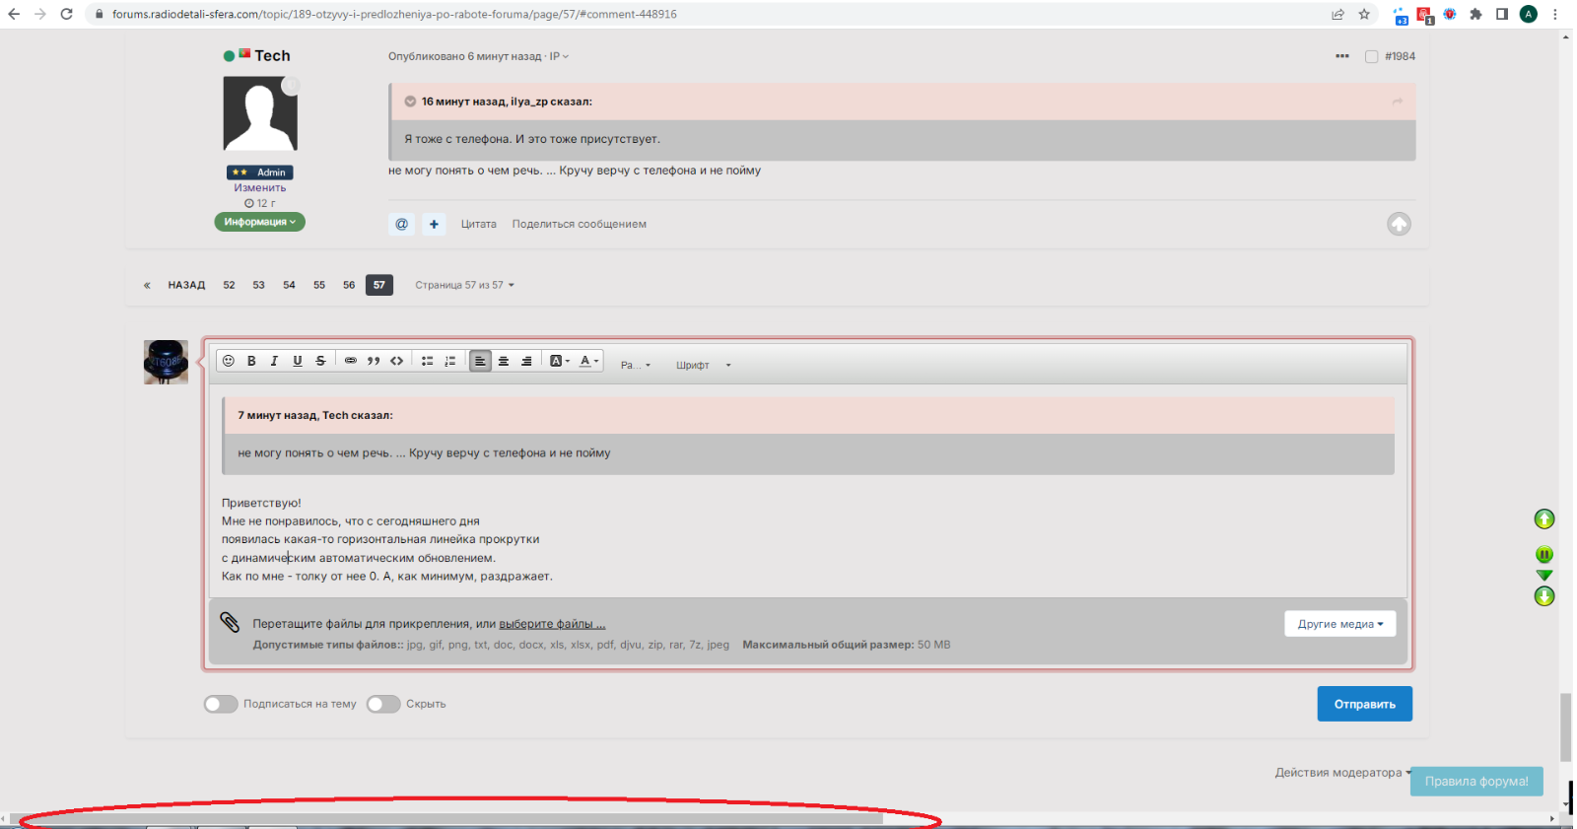Image resolution: width=1577 pixels, height=829 pixels.
Task: Insert a hyperlink using the link icon
Action: (x=350, y=361)
